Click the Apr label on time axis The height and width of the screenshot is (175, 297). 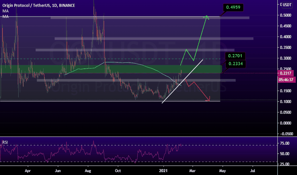tap(28, 171)
